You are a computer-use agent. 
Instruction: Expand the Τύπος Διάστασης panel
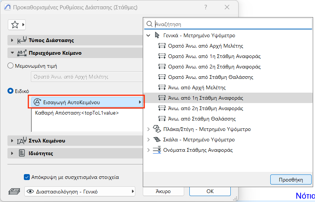(12, 40)
